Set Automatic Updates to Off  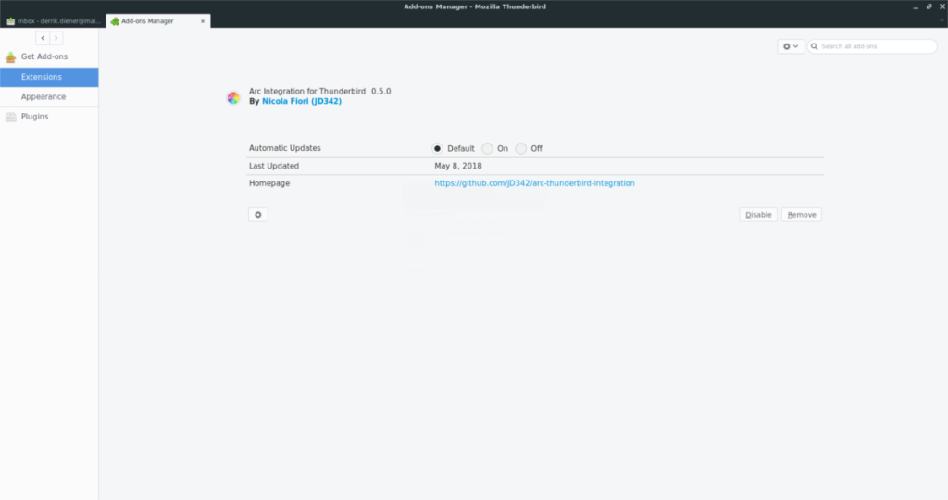coord(520,149)
